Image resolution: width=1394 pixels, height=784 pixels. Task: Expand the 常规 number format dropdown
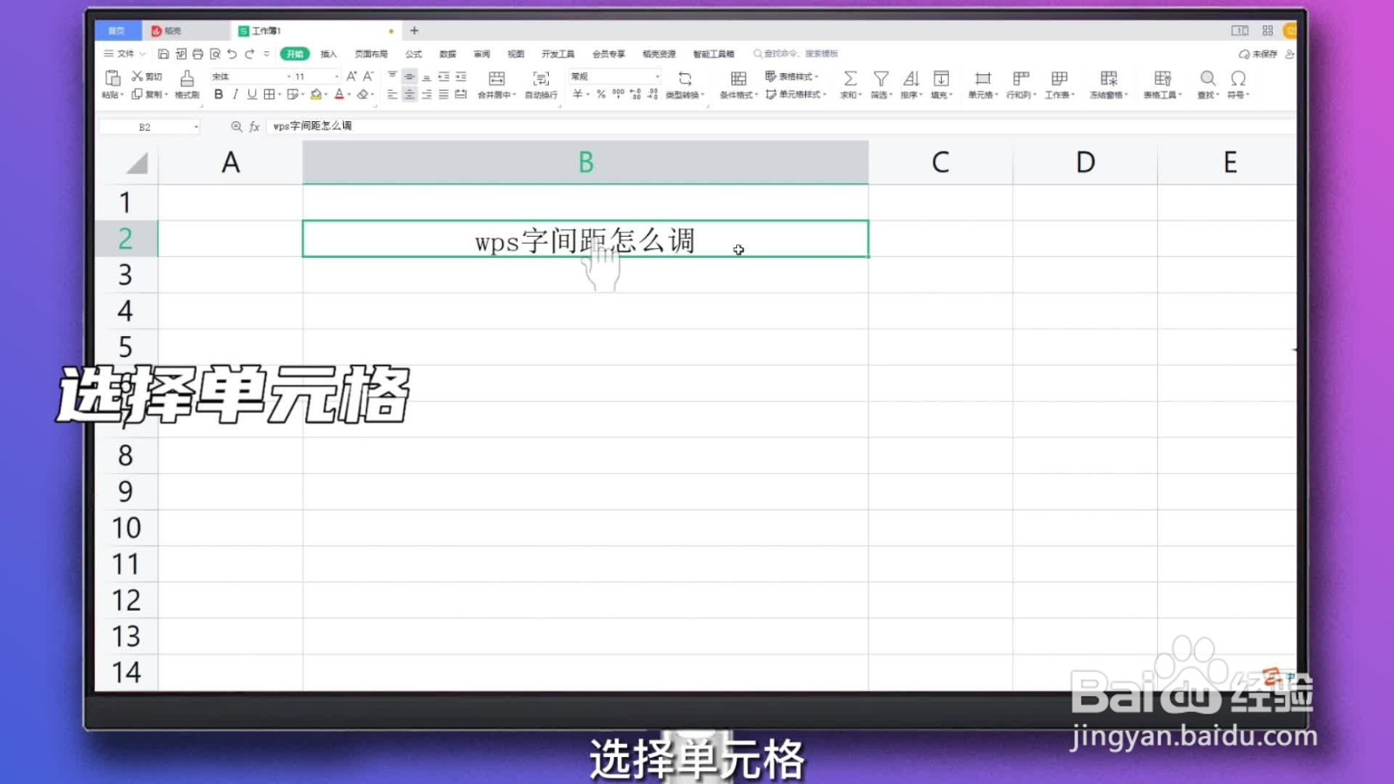[657, 75]
